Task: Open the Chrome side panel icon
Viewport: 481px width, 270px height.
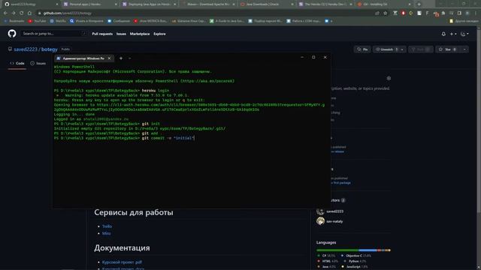Action: point(459,13)
